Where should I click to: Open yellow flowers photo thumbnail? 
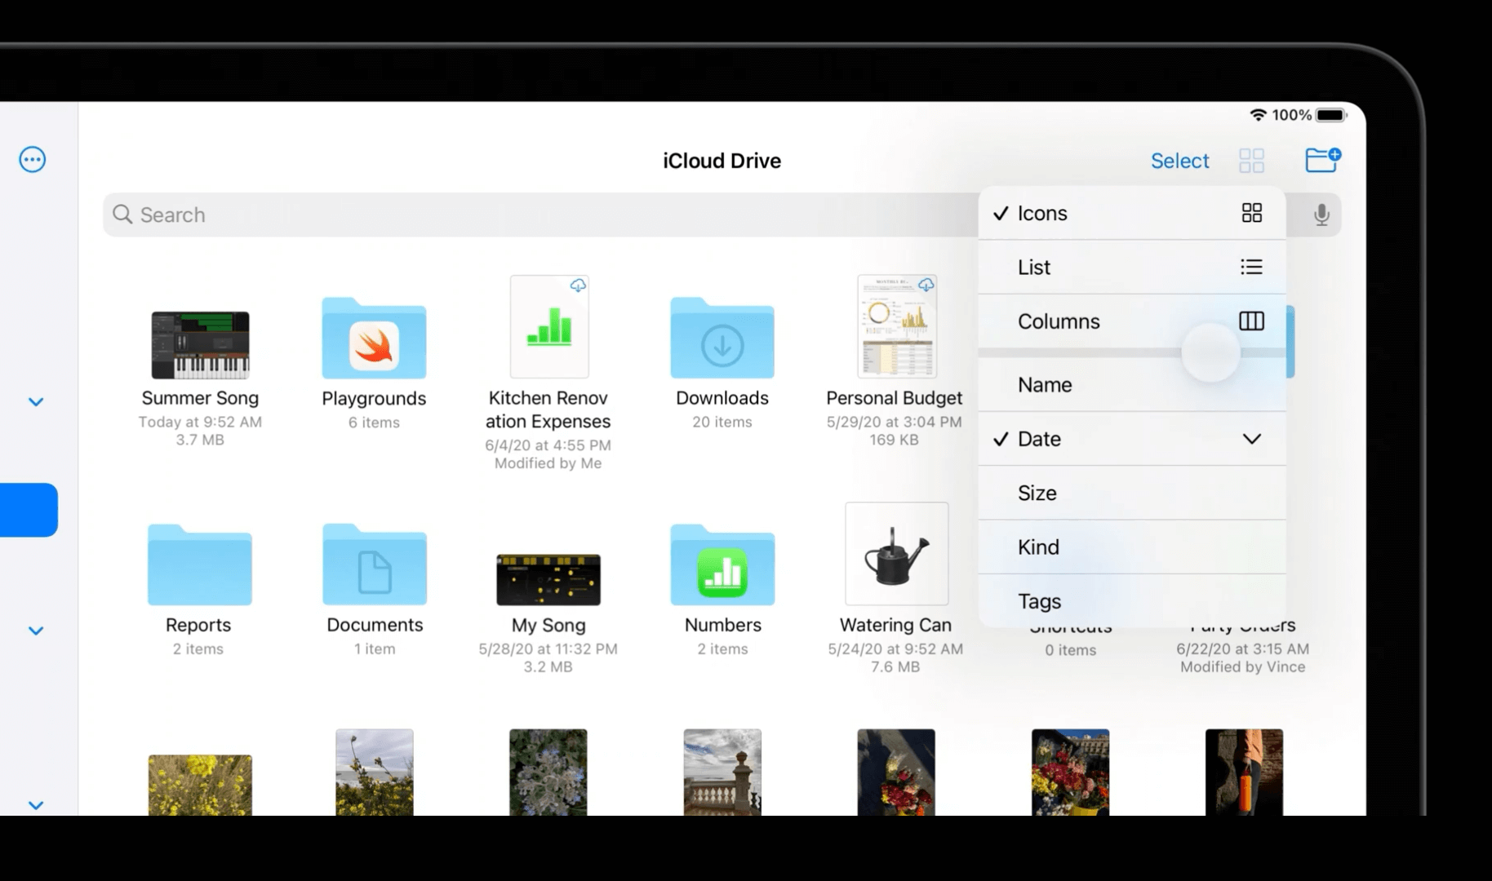pyautogui.click(x=200, y=785)
